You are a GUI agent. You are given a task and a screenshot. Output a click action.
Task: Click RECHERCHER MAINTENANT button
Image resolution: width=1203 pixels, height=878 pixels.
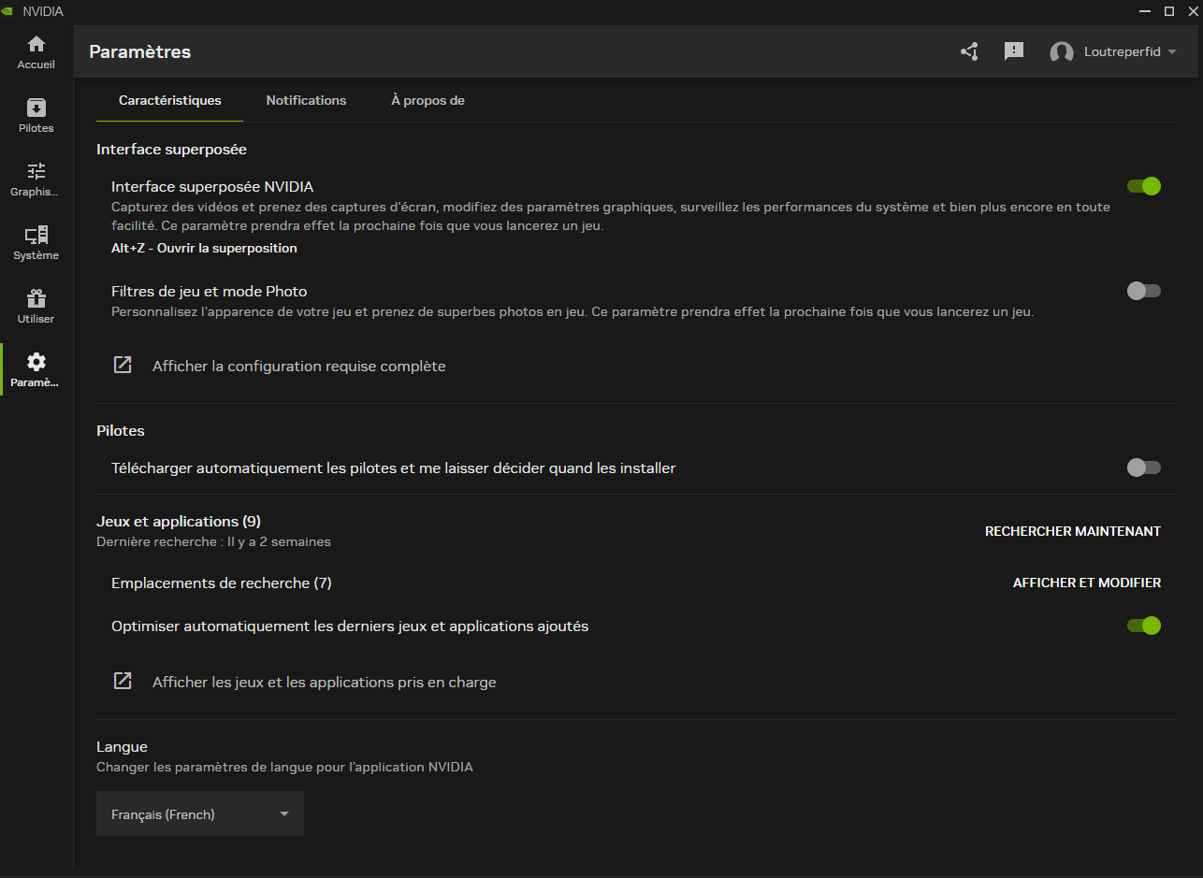[x=1072, y=531]
